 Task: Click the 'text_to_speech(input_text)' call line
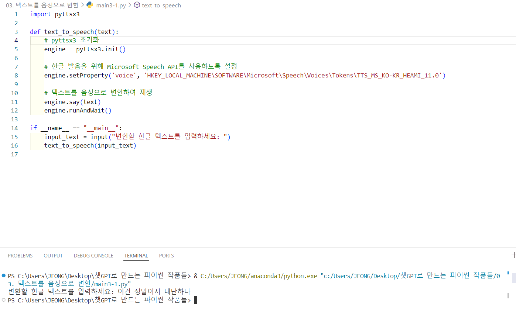click(x=90, y=146)
